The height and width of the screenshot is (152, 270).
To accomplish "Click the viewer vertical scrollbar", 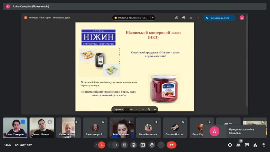I will 247,60.
